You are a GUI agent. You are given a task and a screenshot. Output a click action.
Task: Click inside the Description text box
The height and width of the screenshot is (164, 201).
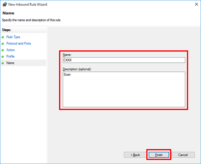pos(124,89)
